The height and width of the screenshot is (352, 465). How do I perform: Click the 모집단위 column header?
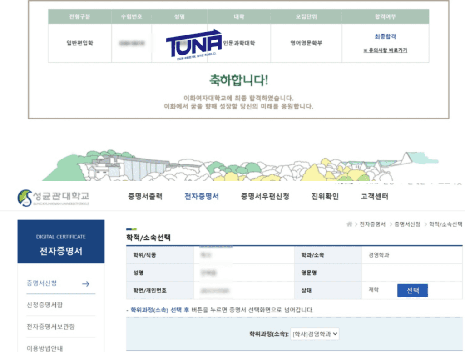(x=306, y=17)
